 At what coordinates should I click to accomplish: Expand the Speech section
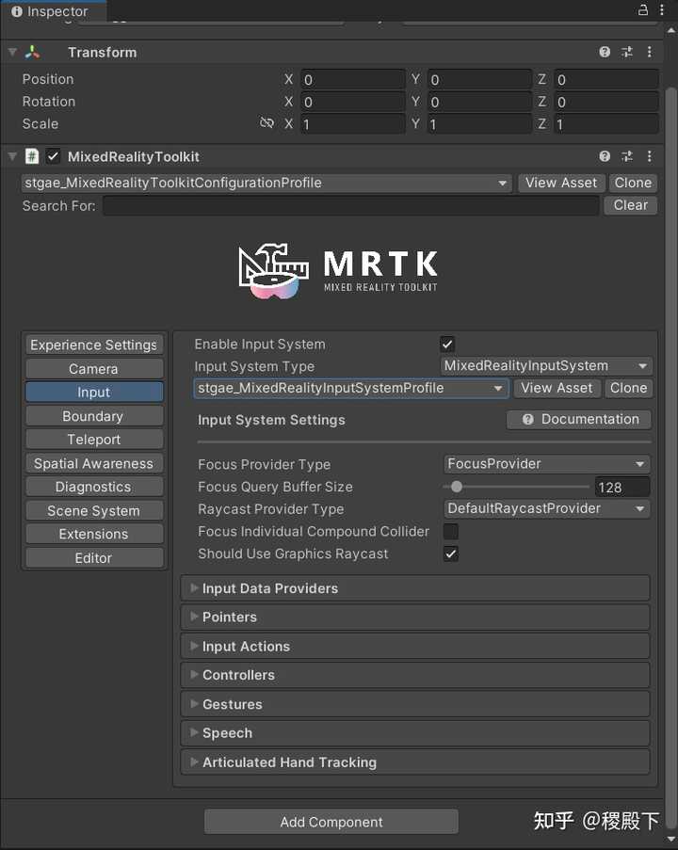tap(415, 733)
